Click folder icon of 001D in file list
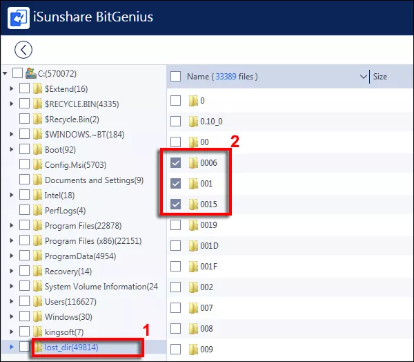This screenshot has width=414, height=362. pos(193,246)
